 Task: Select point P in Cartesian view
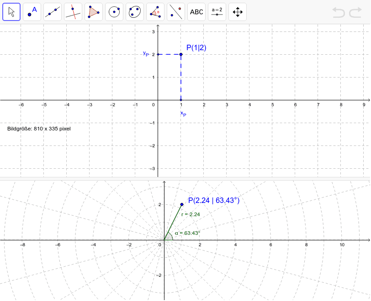point(181,54)
